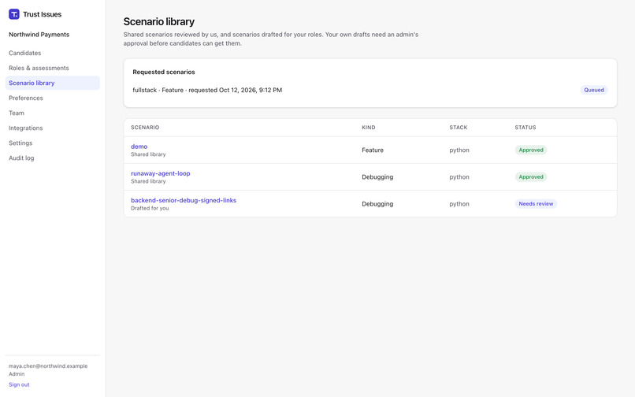Image resolution: width=635 pixels, height=397 pixels.
Task: Click the Queued status badge
Action: coord(594,90)
